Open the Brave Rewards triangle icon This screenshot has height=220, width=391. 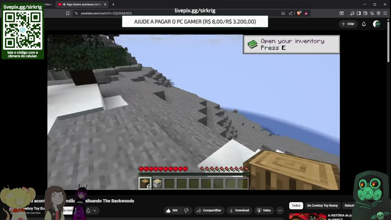(x=306, y=13)
